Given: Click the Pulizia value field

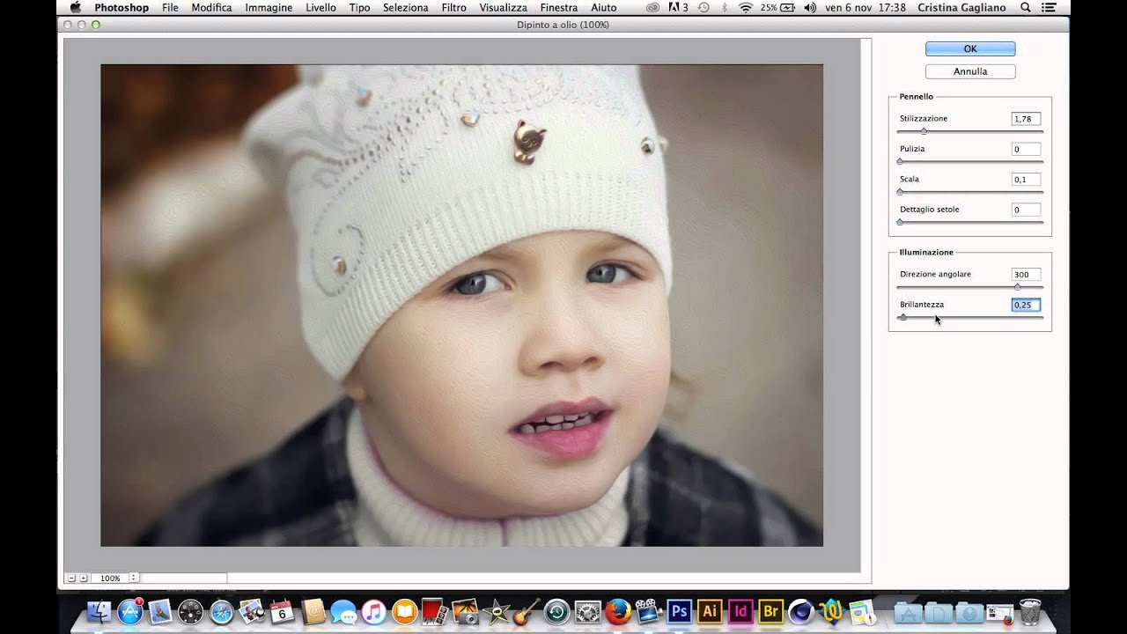Looking at the screenshot, I should 1026,149.
